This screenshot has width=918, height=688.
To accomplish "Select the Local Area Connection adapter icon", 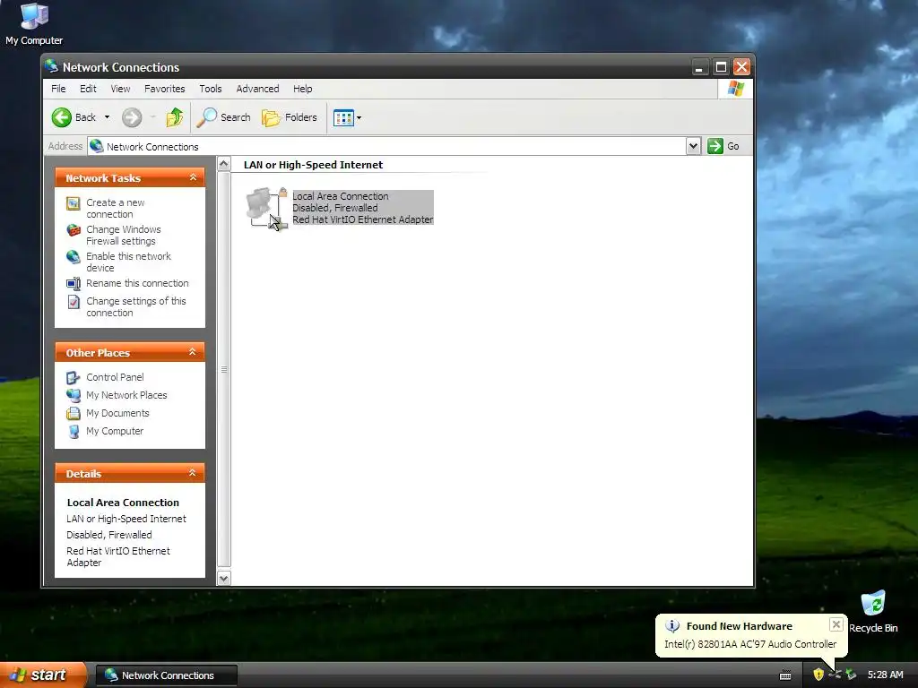I will click(266, 208).
